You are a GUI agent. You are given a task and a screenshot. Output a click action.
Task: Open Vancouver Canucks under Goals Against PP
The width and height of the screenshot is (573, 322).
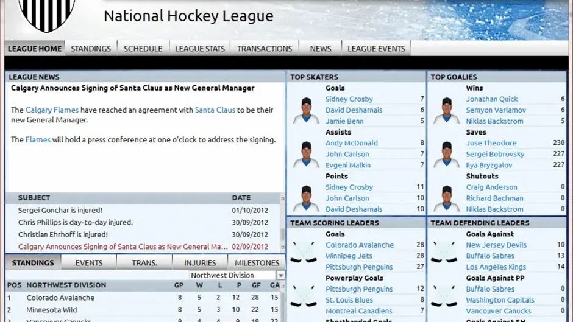(498, 311)
